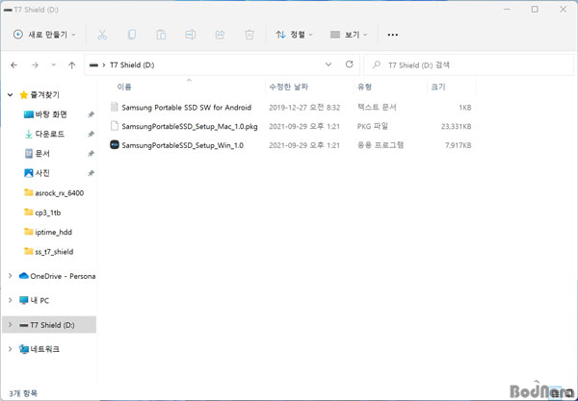The image size is (578, 401).
Task: Go back with the left arrow
Action: (14, 65)
